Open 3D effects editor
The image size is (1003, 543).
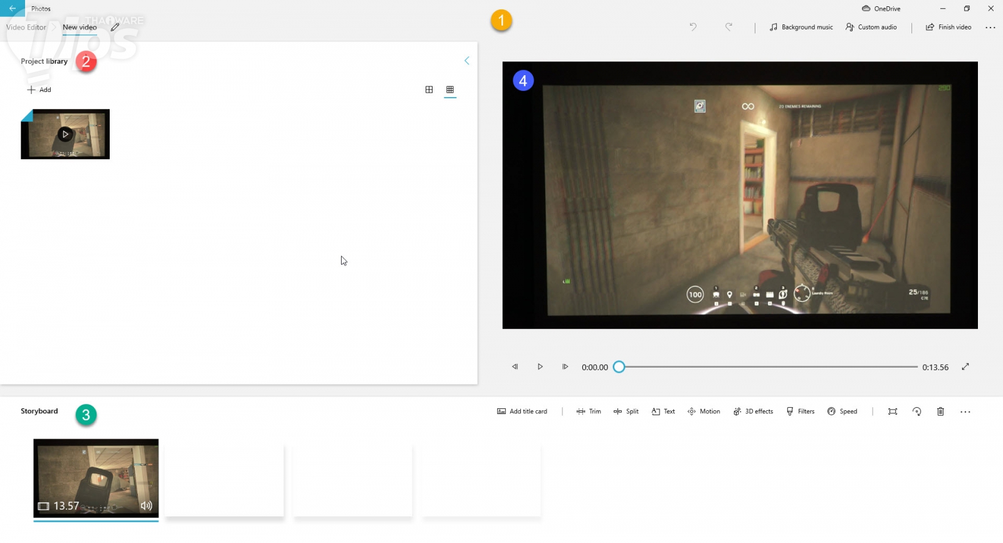(753, 411)
